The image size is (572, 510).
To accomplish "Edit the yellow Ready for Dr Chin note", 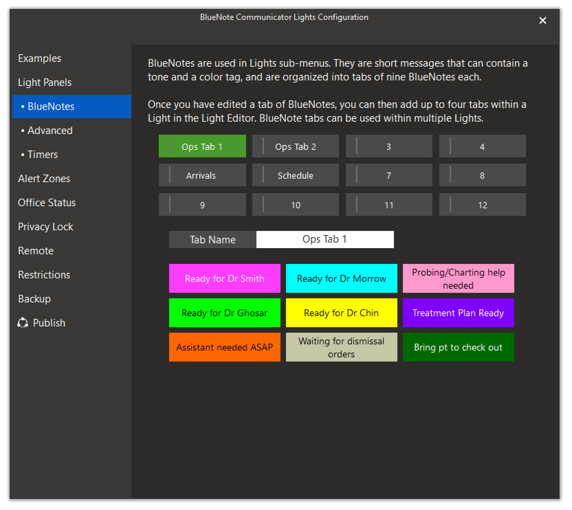I will tap(342, 313).
